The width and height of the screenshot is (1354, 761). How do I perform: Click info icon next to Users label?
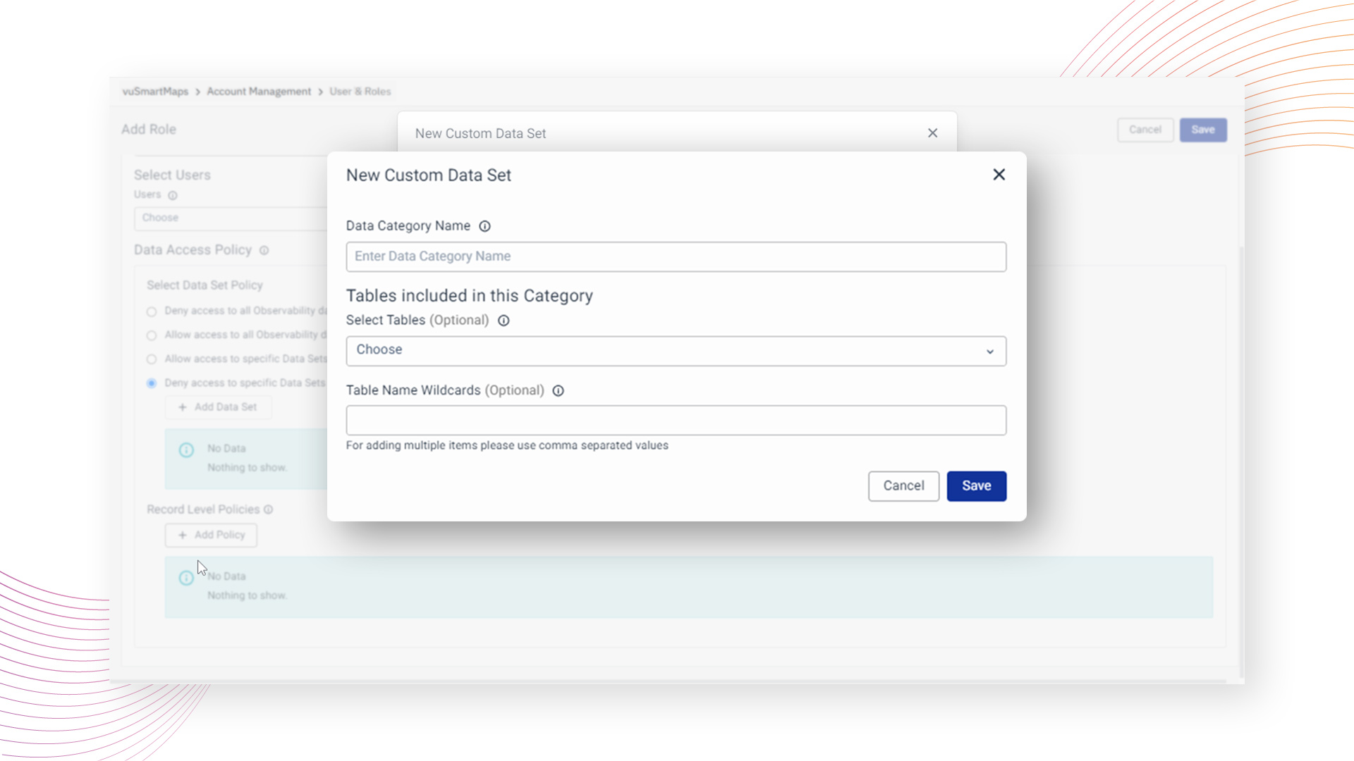[x=173, y=195]
